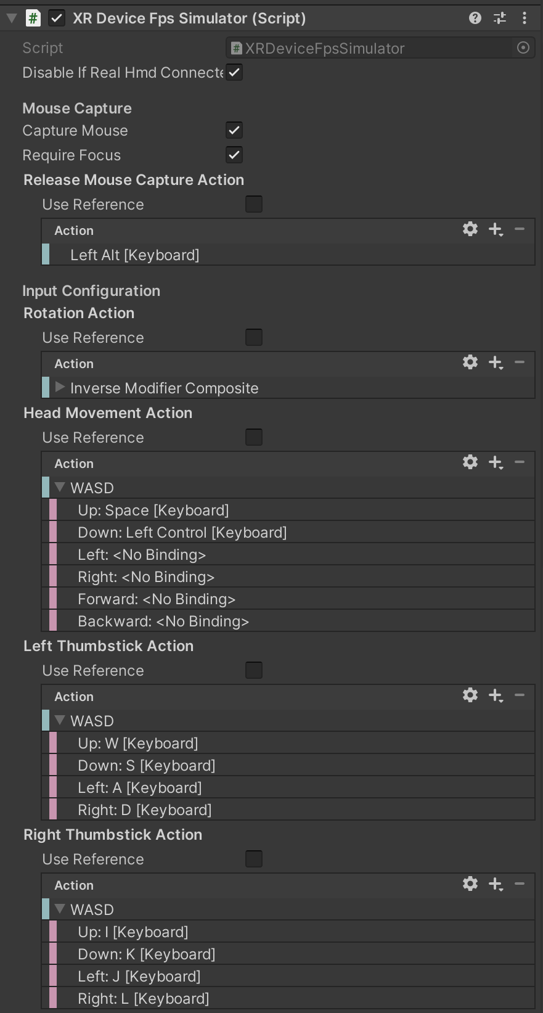Screen dimensions: 543x1013
Task: Open gear settings for Right Thumbstick Action
Action: click(x=470, y=884)
